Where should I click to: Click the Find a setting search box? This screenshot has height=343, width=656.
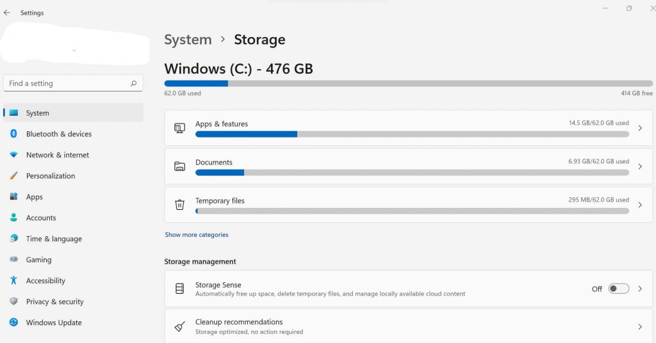tap(67, 83)
